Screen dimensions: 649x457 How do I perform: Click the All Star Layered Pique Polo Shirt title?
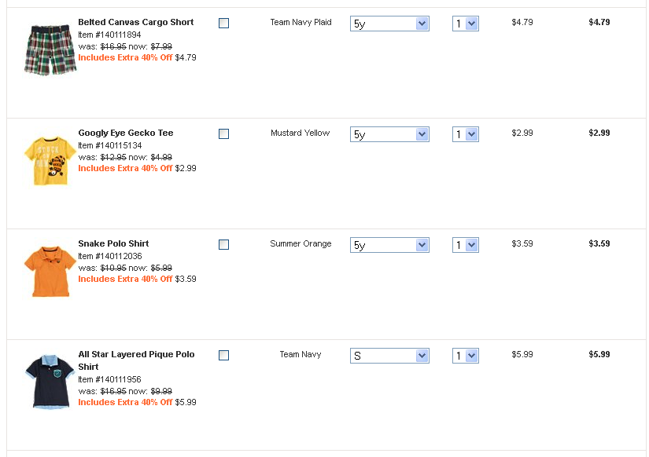coord(135,355)
